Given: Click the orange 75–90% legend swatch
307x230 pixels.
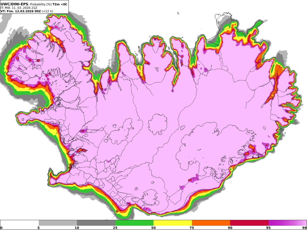Looking at the screenshot, I should click(211, 223).
